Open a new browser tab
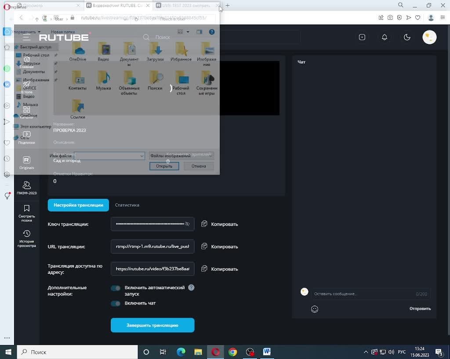Image resolution: width=450 pixels, height=359 pixels. [x=228, y=5]
